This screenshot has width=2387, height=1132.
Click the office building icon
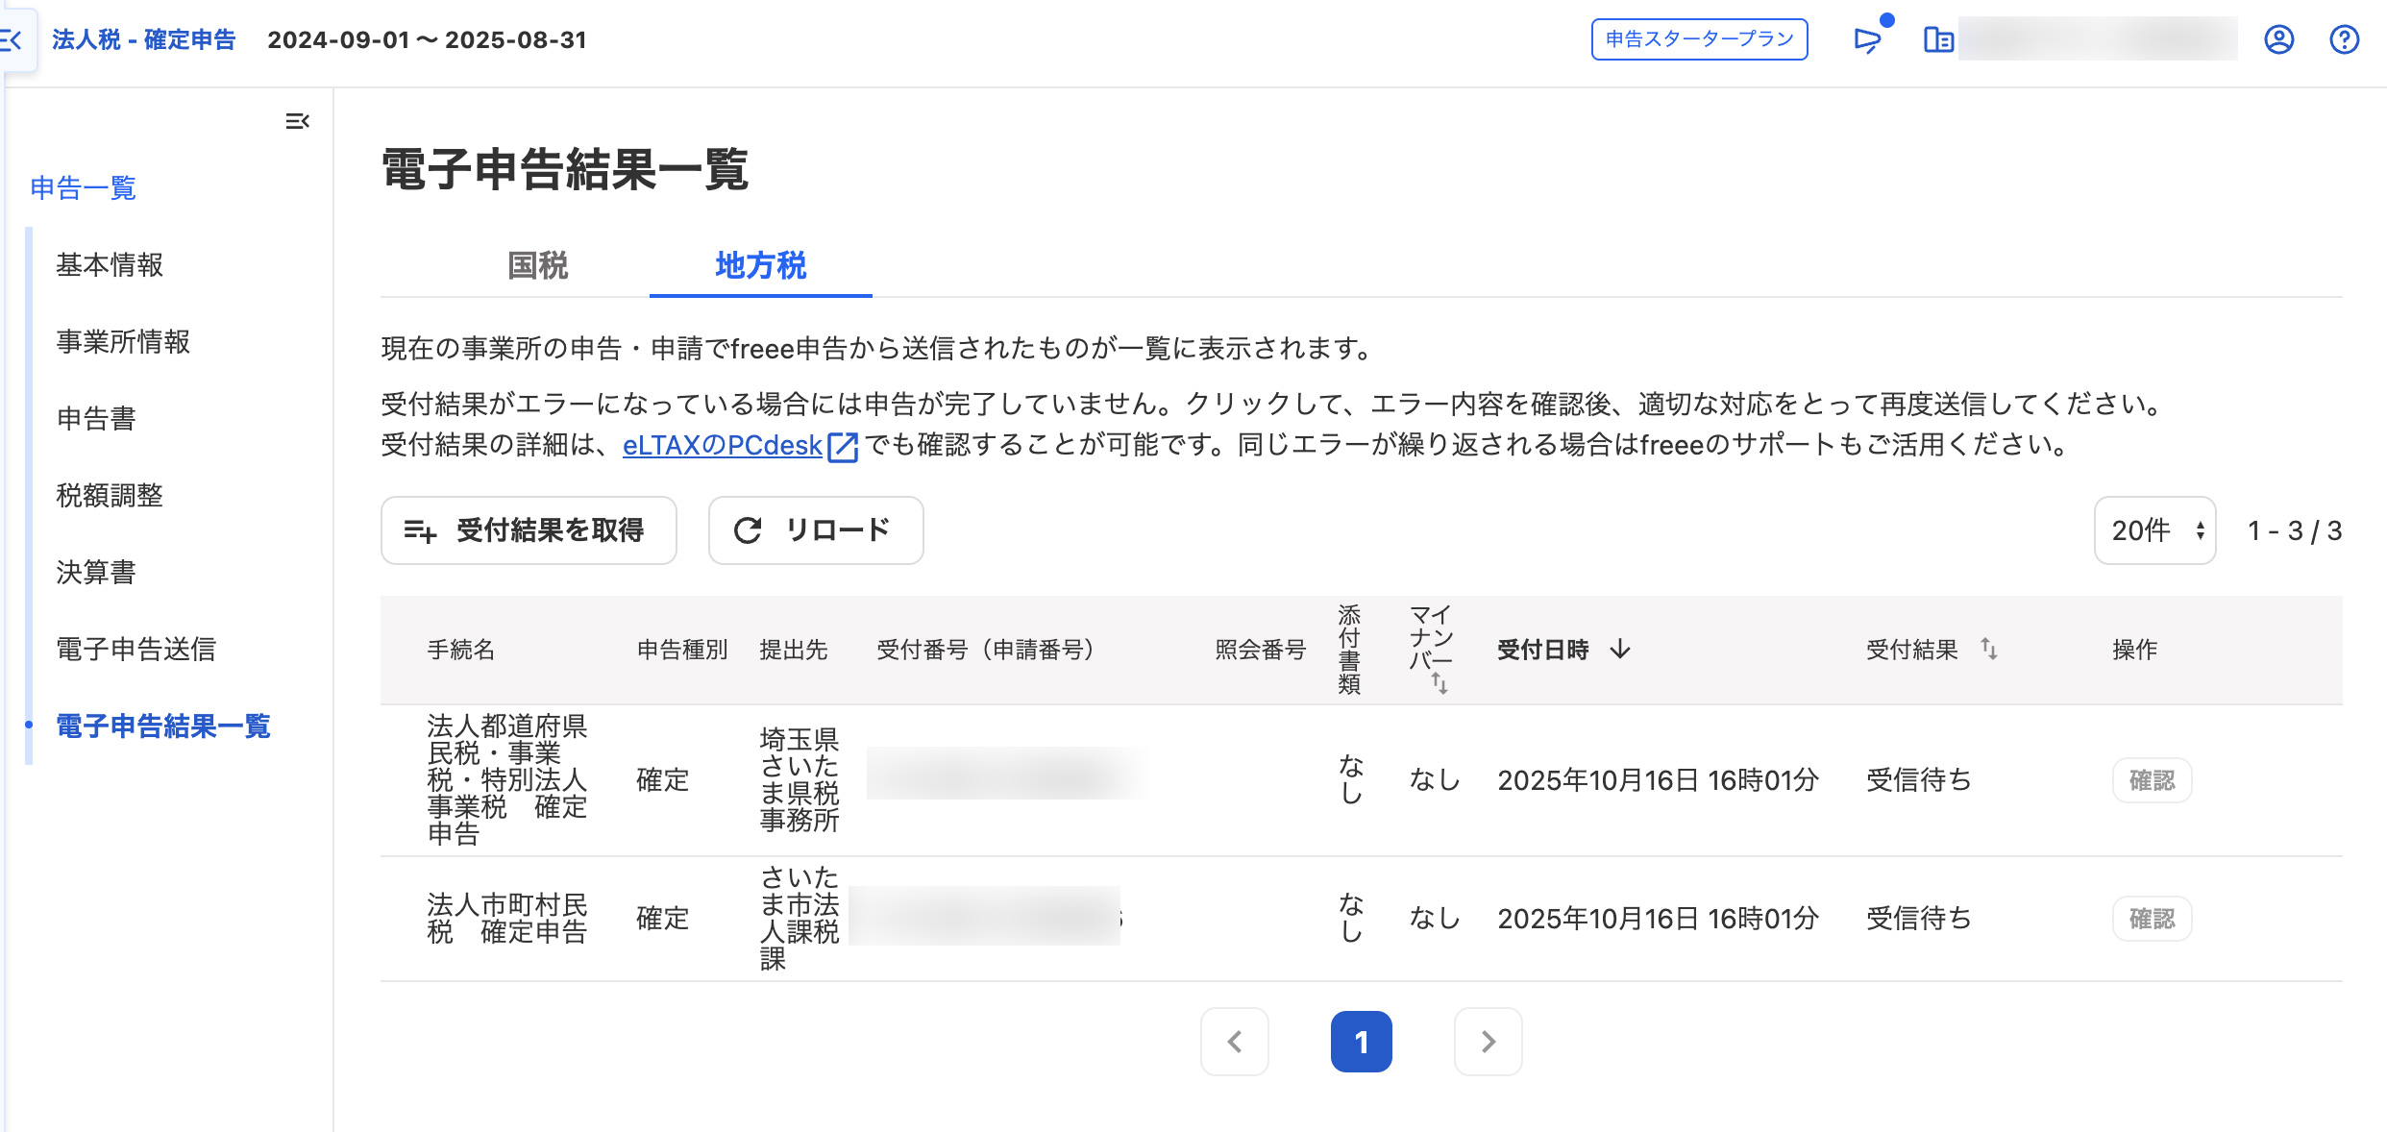tap(1937, 39)
